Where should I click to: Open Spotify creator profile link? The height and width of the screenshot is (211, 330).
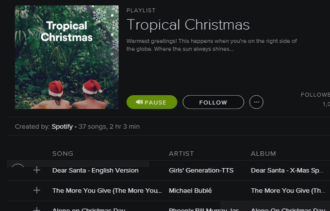62,127
